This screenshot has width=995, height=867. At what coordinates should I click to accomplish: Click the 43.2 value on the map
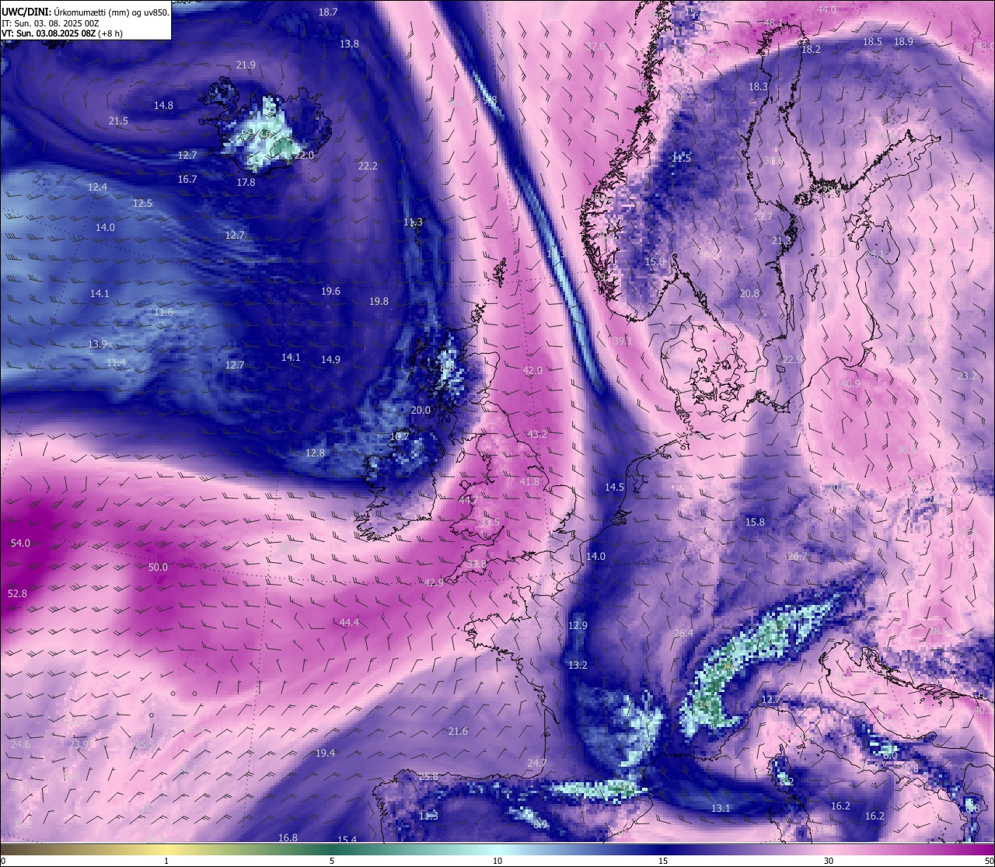pos(537,434)
